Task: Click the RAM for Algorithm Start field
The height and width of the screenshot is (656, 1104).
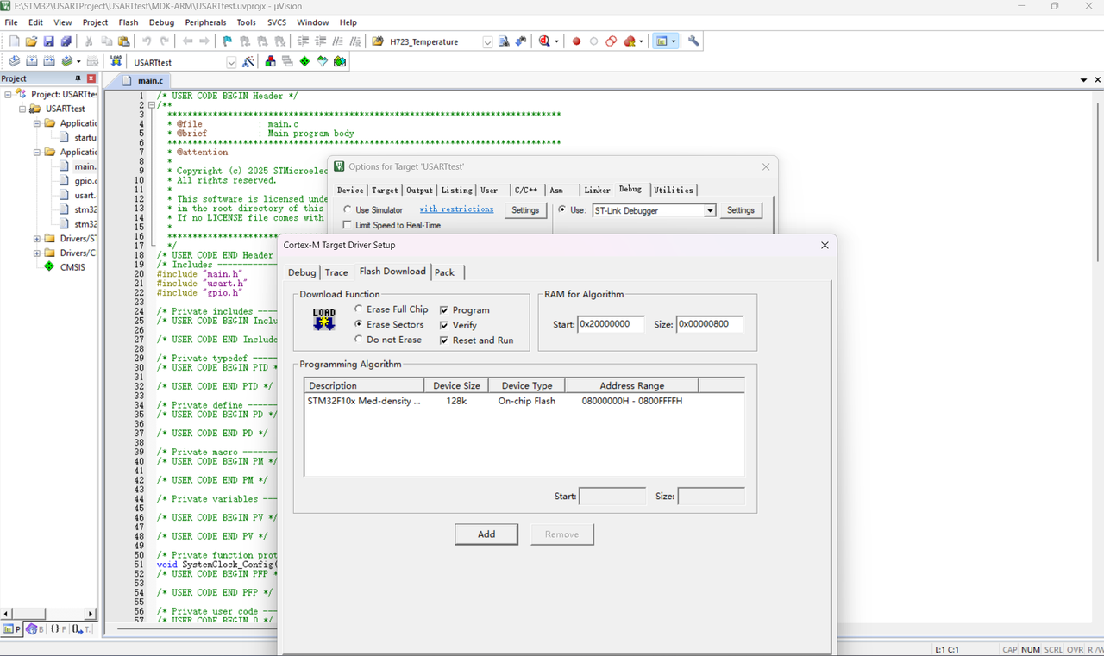Action: point(611,324)
